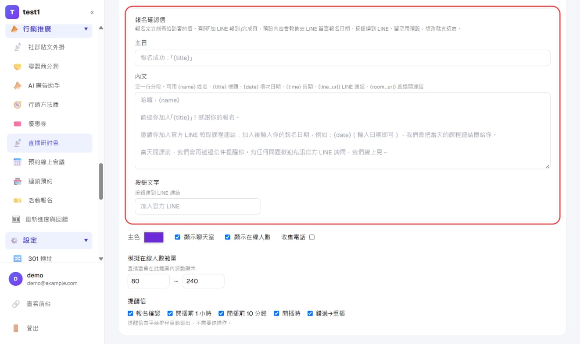Click the NEW icon beside 最新進度與回饋

point(16,219)
